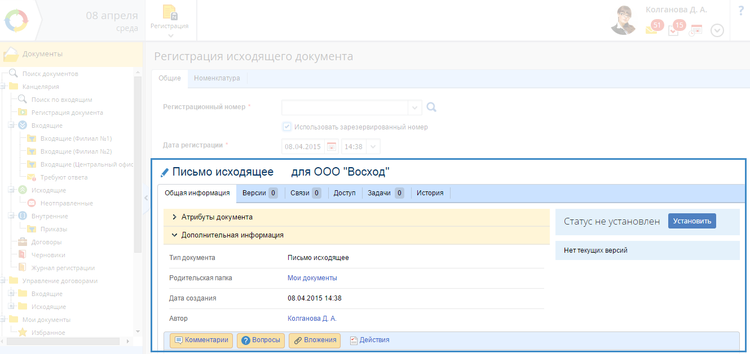Click the magnifier icon next to registration number
Screen dimensions: 750x354
(x=431, y=107)
